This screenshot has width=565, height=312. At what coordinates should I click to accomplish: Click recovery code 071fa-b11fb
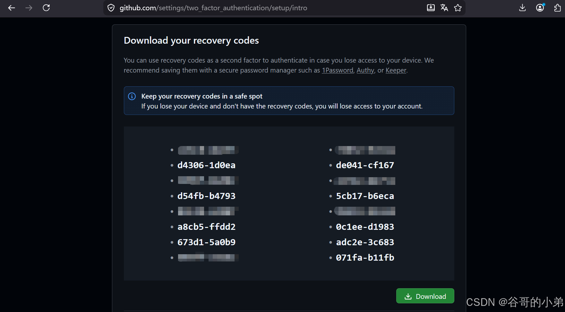tap(365, 257)
